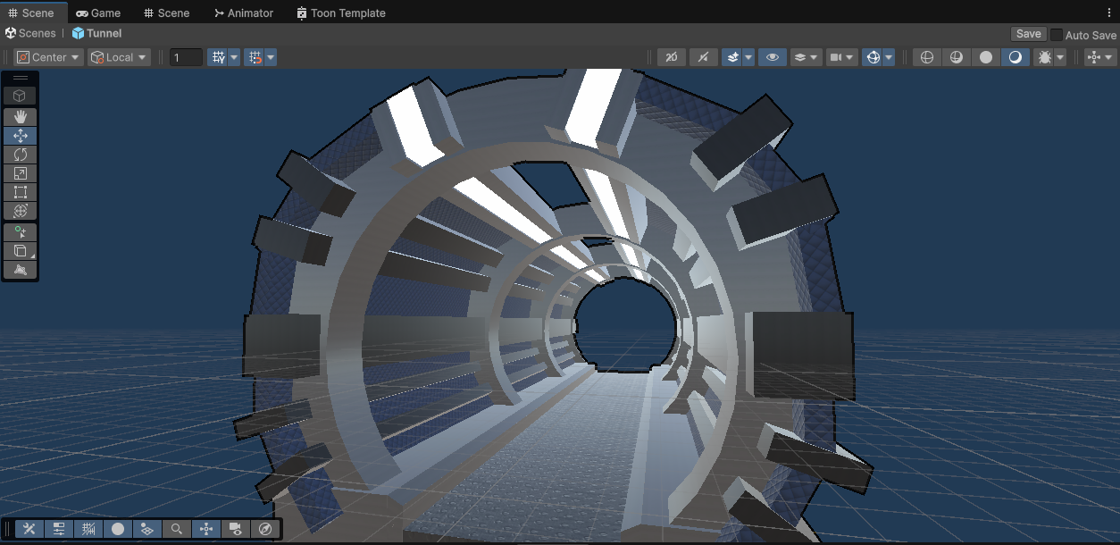Click the orientation arrows icon in bottom bar

[x=206, y=529]
